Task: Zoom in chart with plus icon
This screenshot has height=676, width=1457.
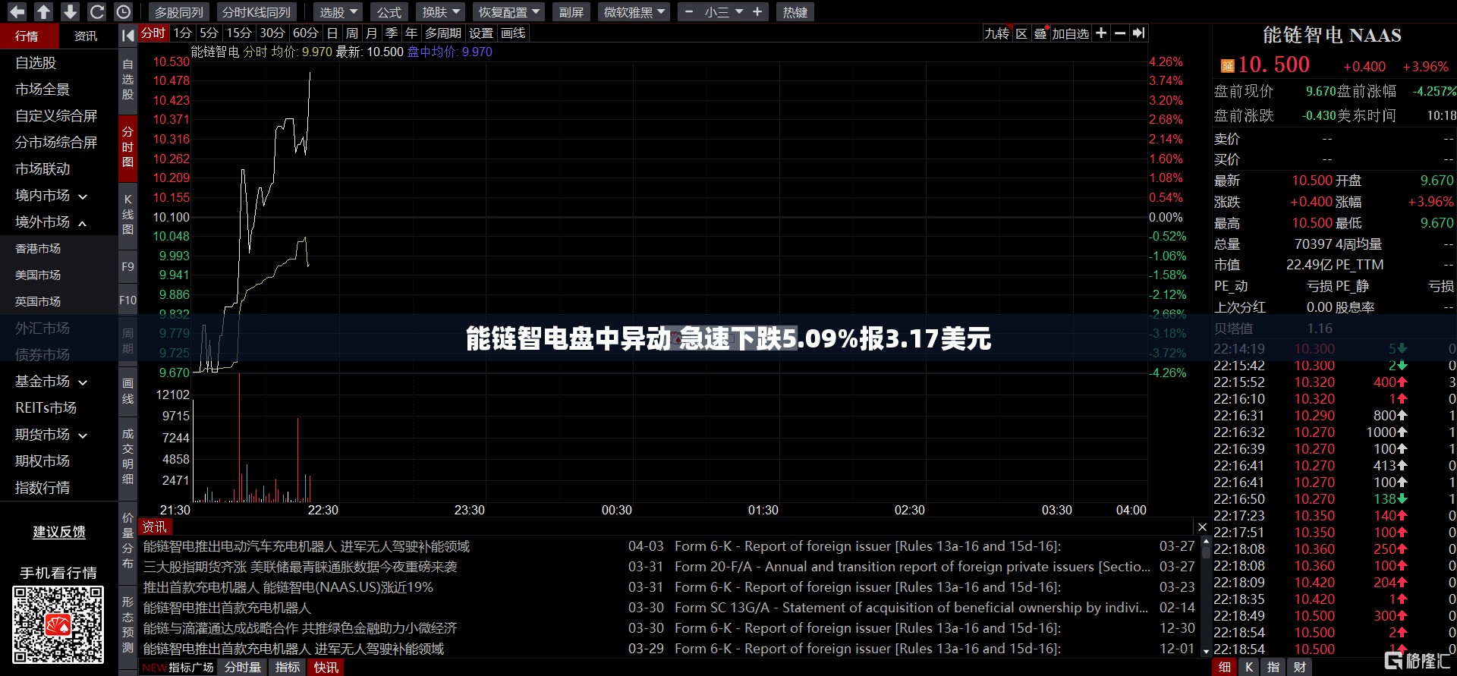Action: click(x=1101, y=33)
